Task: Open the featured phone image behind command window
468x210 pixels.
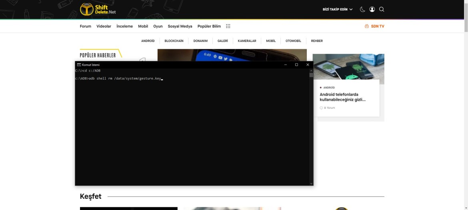Action: pyautogui.click(x=232, y=55)
